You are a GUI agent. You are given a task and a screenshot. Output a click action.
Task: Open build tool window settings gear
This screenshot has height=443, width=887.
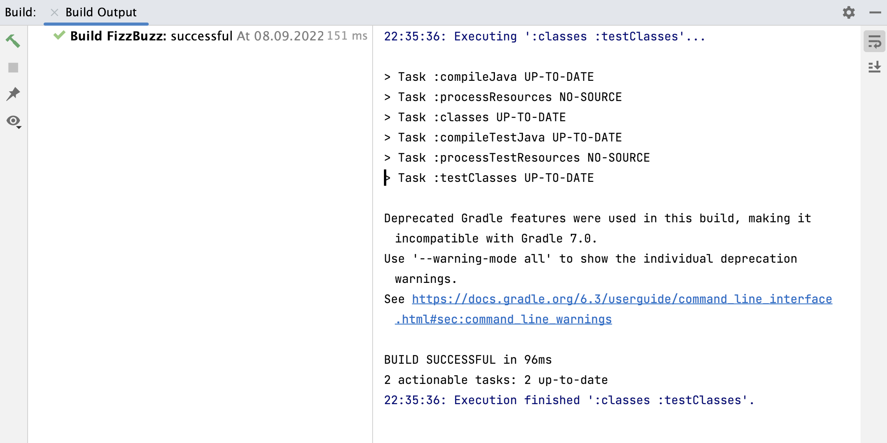point(849,12)
